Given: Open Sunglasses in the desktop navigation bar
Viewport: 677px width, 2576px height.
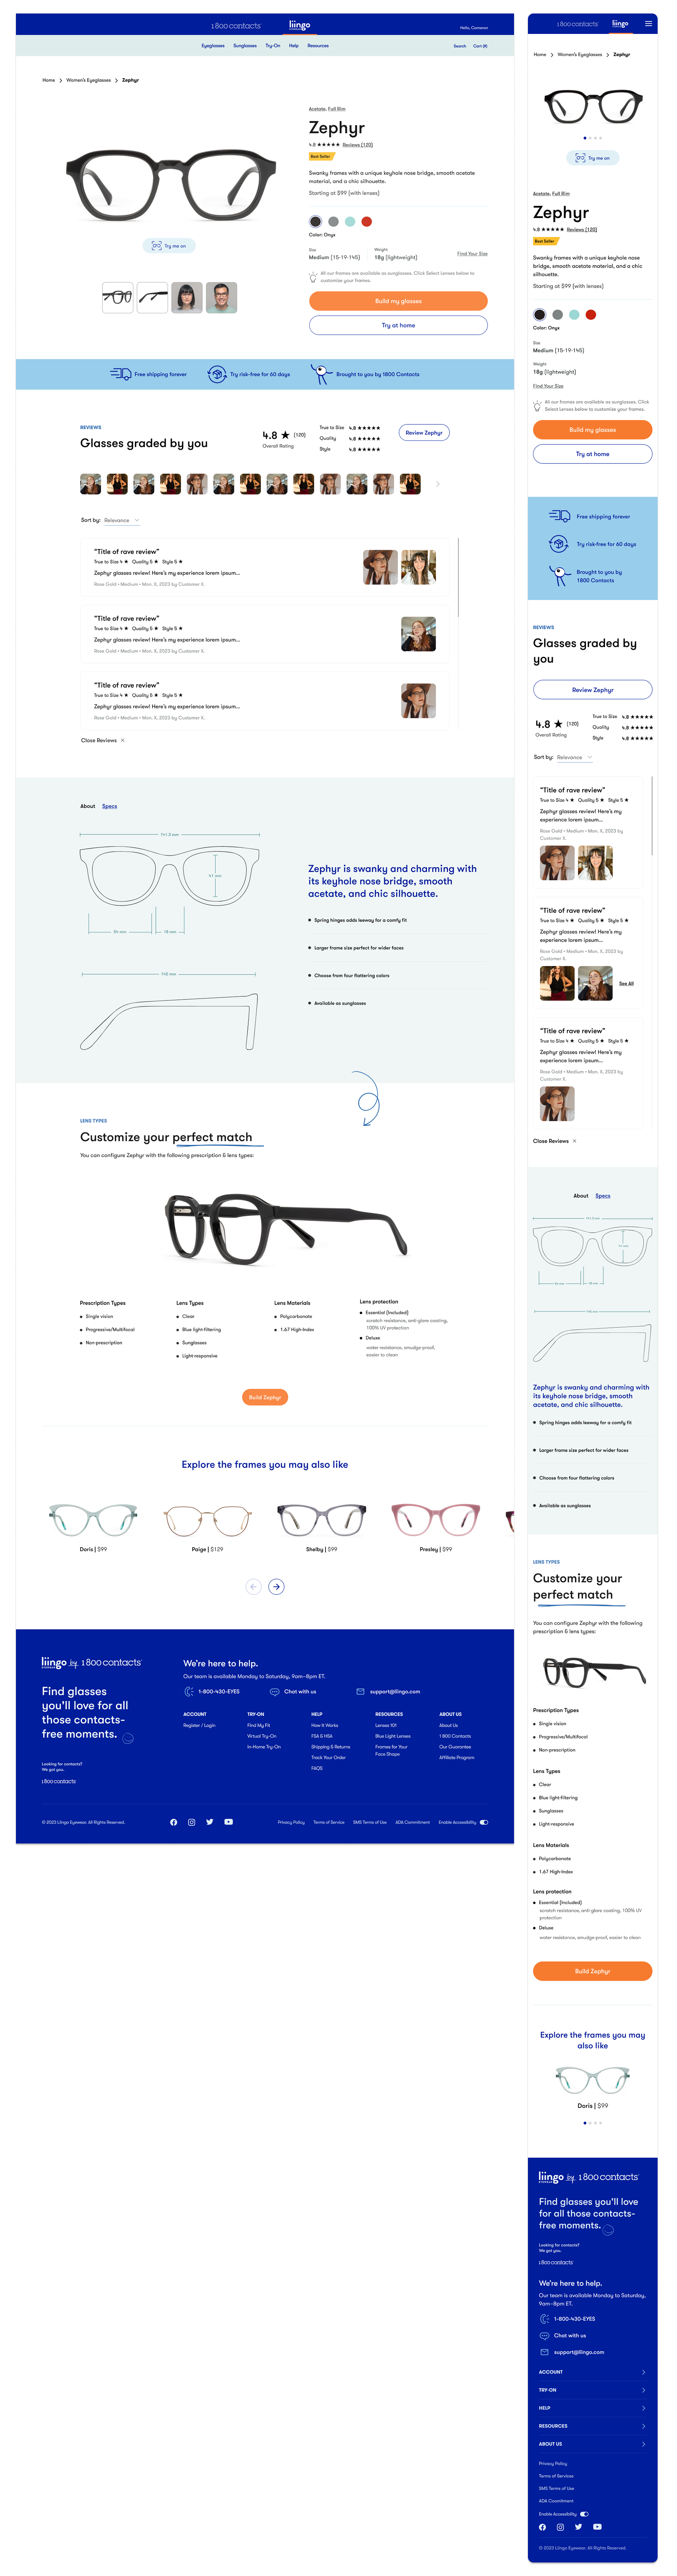Looking at the screenshot, I should [x=245, y=45].
